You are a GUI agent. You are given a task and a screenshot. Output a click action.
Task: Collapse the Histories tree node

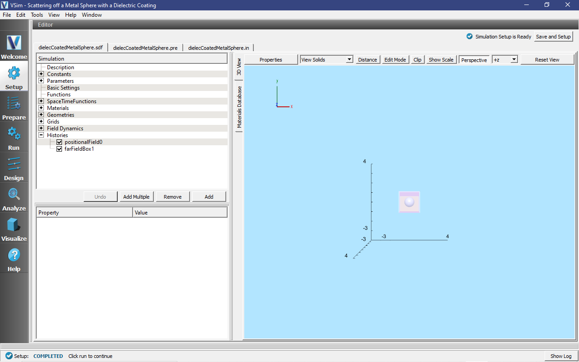coord(41,135)
